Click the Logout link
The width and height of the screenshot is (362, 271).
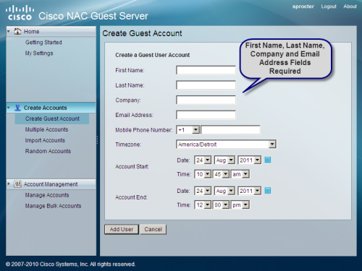click(x=329, y=7)
